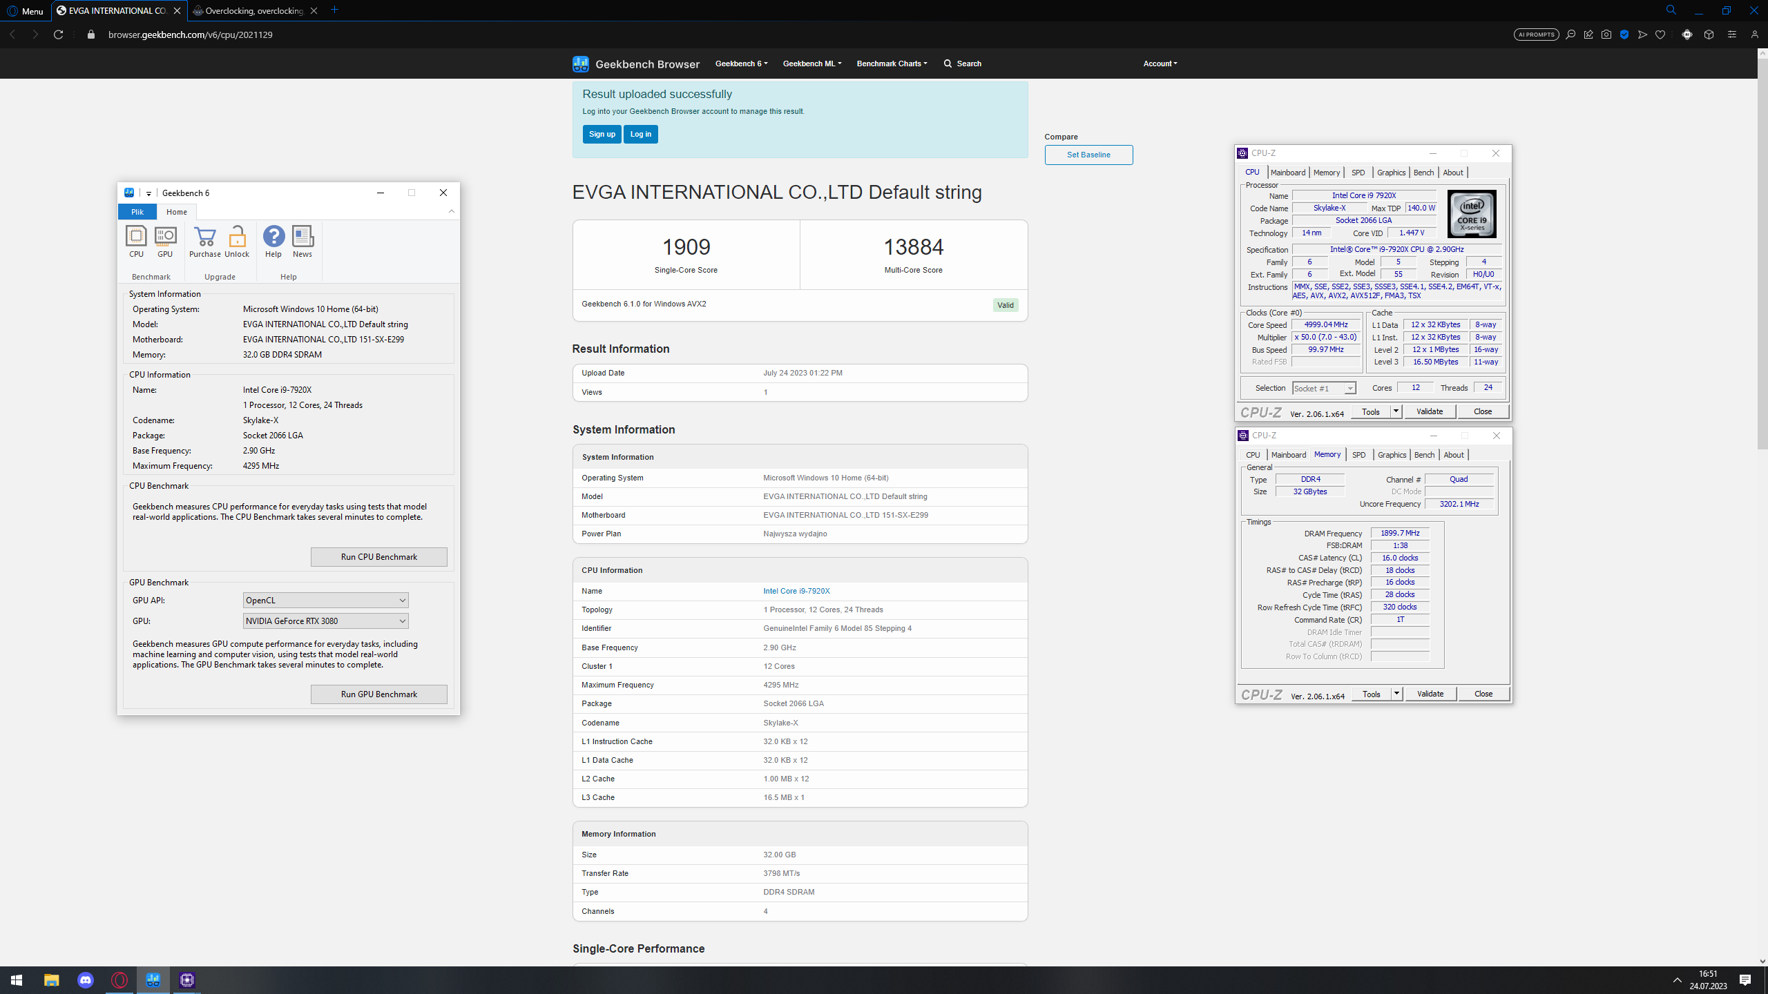The width and height of the screenshot is (1768, 994).
Task: Open Tools dropdown arrow in upper CPU-Z window
Action: pos(1396,411)
